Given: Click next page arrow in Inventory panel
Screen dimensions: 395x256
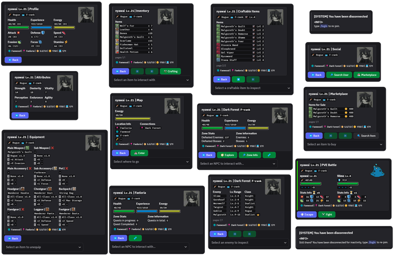Looking at the screenshot, I should (151, 72).
